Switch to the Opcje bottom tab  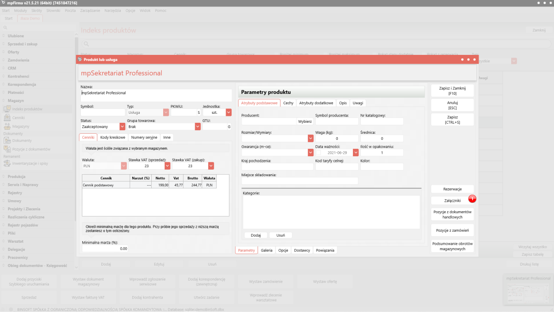tap(283, 250)
